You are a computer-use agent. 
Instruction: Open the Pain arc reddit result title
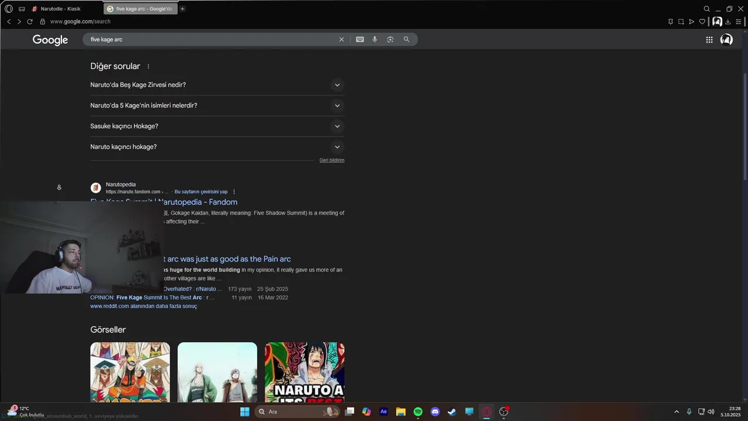click(x=227, y=259)
